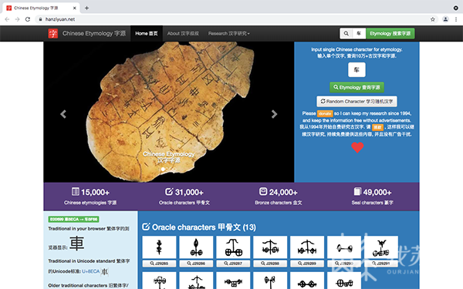Close the Chinese Etymology browser tab
463x289 pixels.
[x=75, y=8]
